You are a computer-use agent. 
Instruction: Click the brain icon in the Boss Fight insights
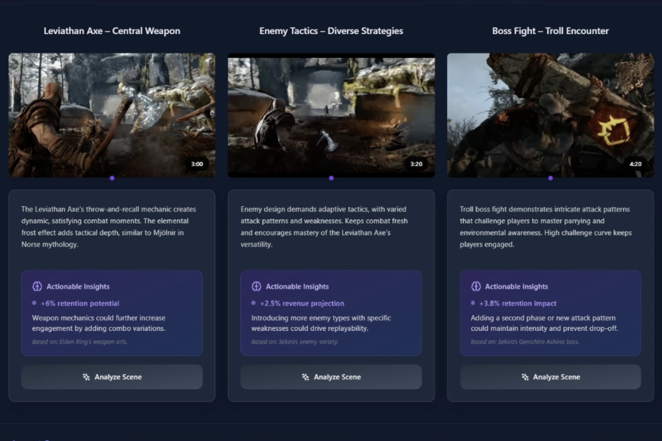tap(476, 286)
